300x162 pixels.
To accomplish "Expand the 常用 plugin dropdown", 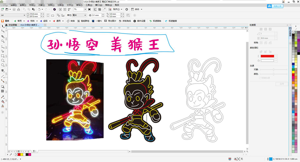I will pos(24,21).
